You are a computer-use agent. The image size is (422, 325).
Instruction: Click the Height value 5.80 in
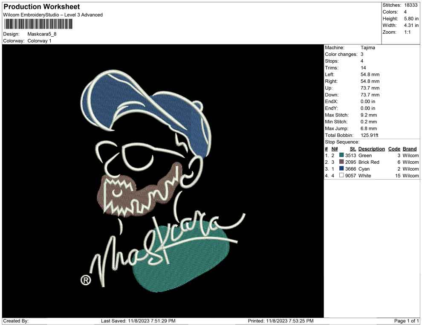[x=411, y=19]
